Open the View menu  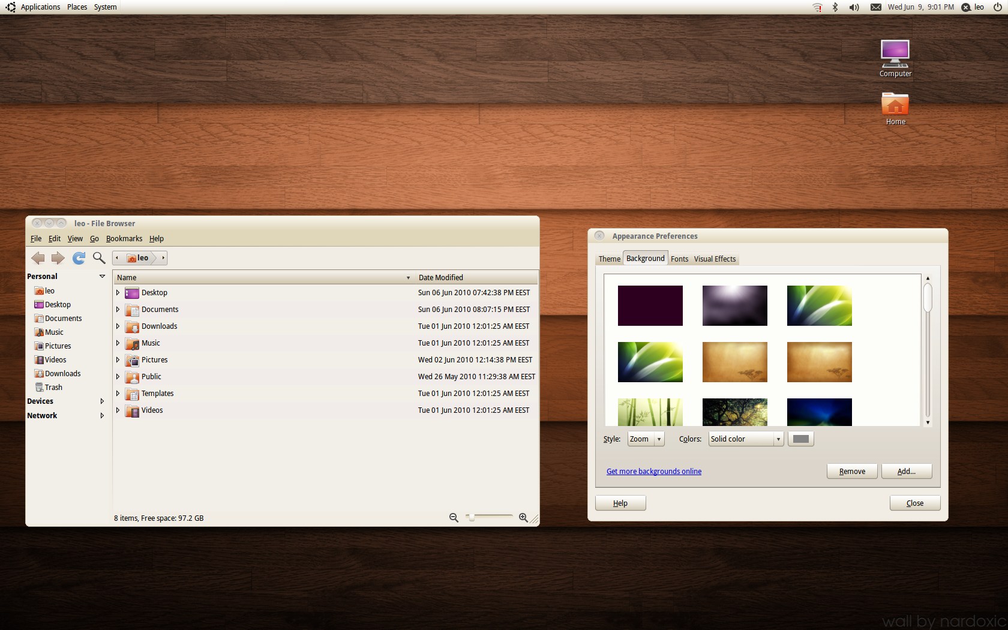pyautogui.click(x=75, y=239)
